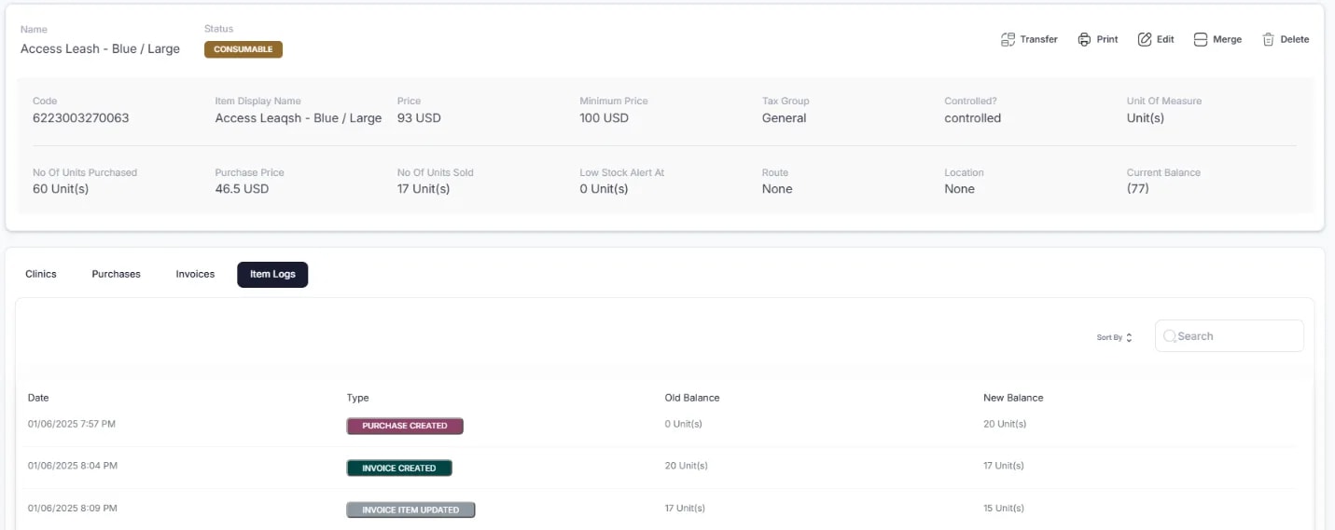Click the Transfer button label

click(1038, 39)
